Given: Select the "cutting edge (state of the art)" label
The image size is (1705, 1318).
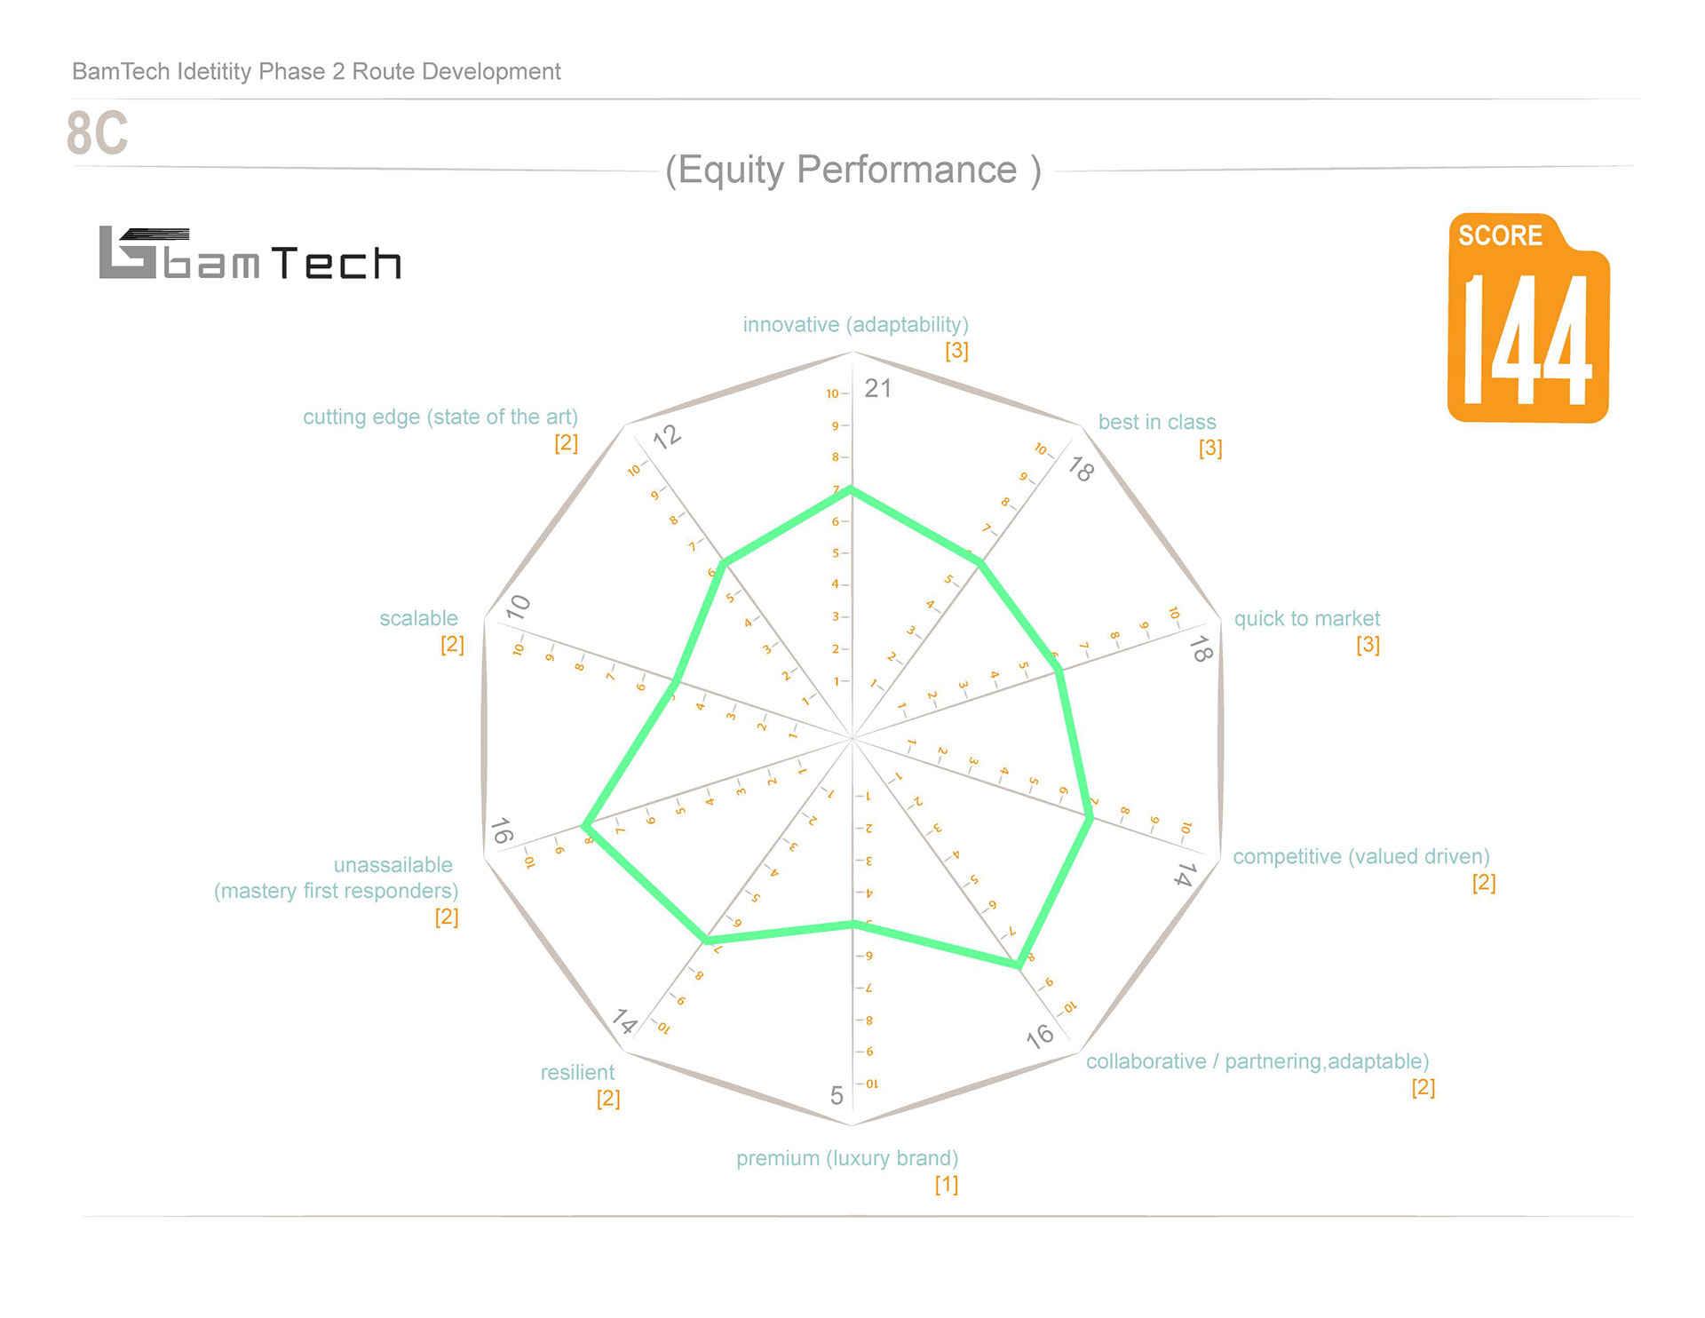Looking at the screenshot, I should pos(440,417).
